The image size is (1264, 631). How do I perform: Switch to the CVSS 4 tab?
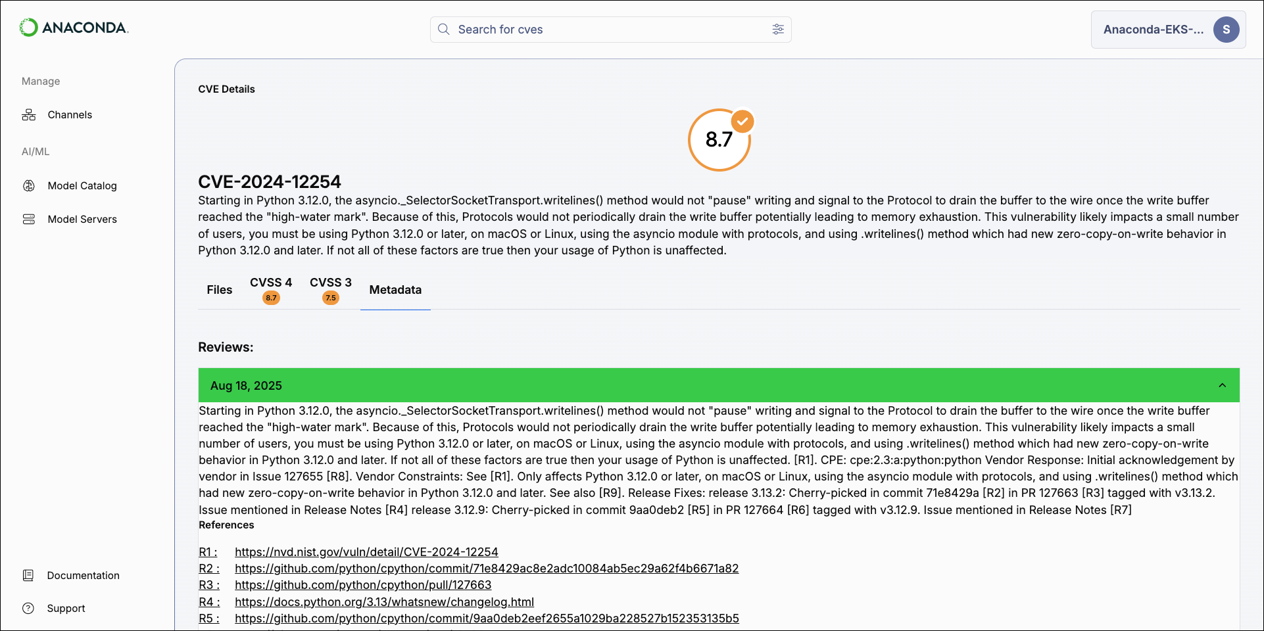pyautogui.click(x=271, y=290)
